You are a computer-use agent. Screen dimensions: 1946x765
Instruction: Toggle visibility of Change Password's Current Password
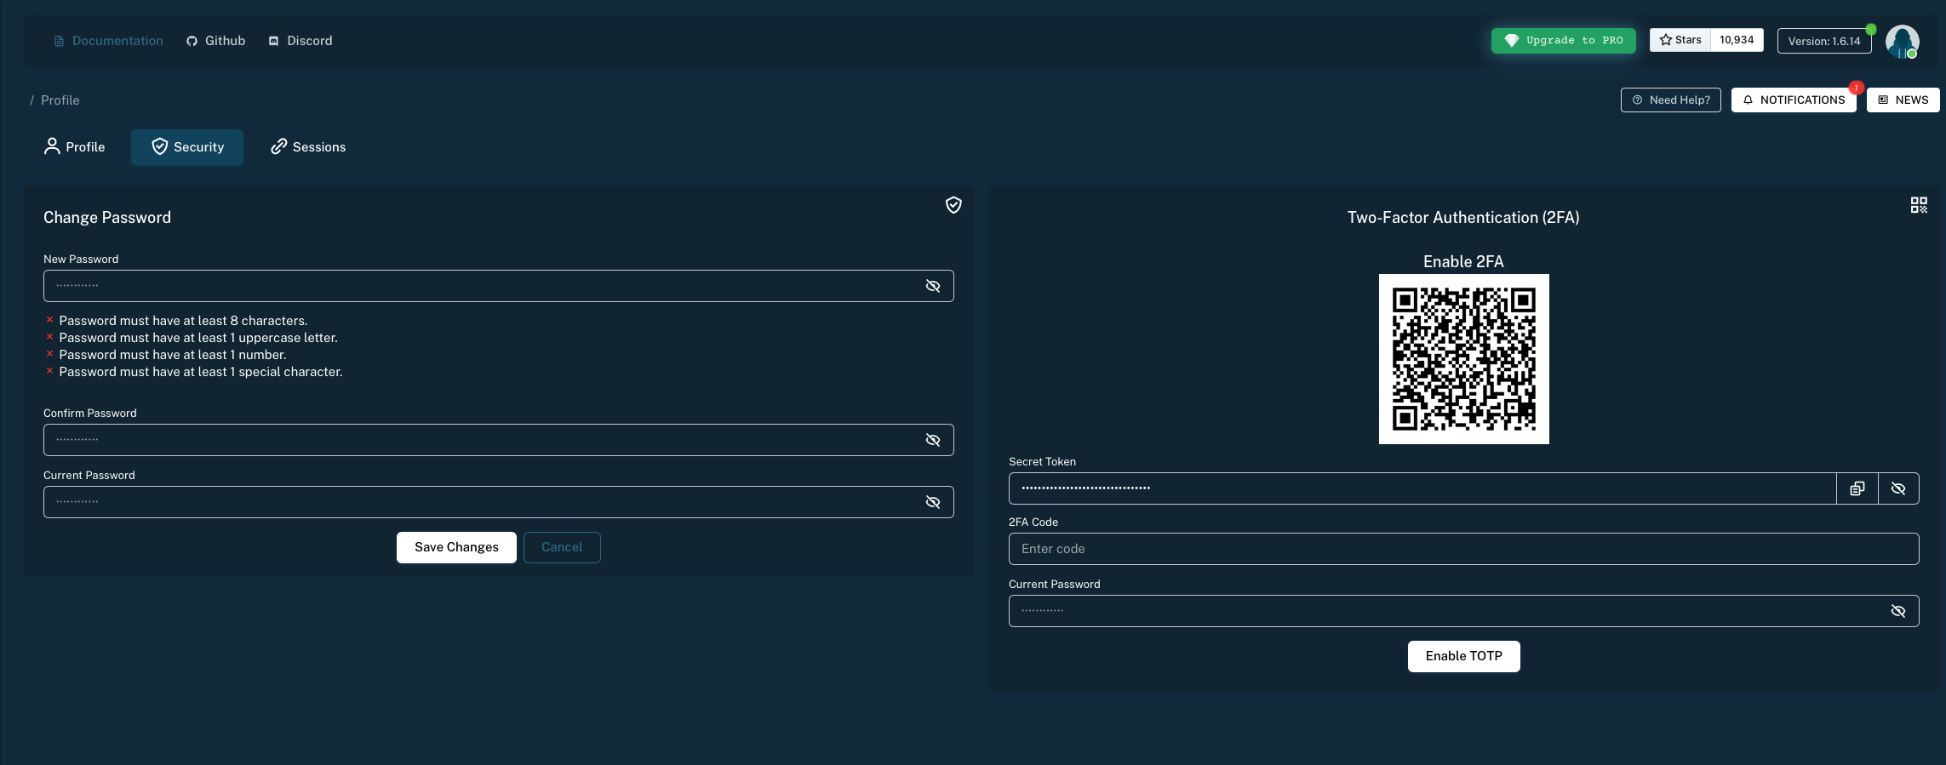tap(933, 502)
